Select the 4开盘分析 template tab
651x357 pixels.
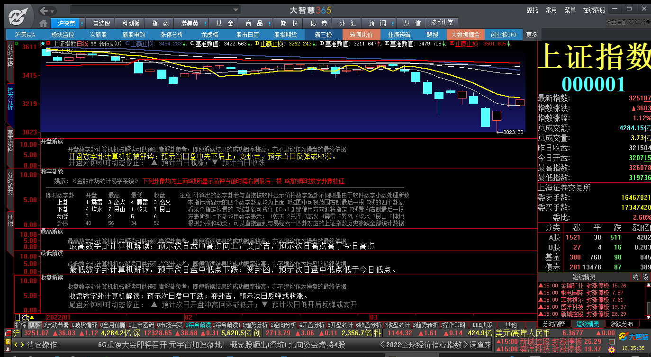tap(311, 325)
